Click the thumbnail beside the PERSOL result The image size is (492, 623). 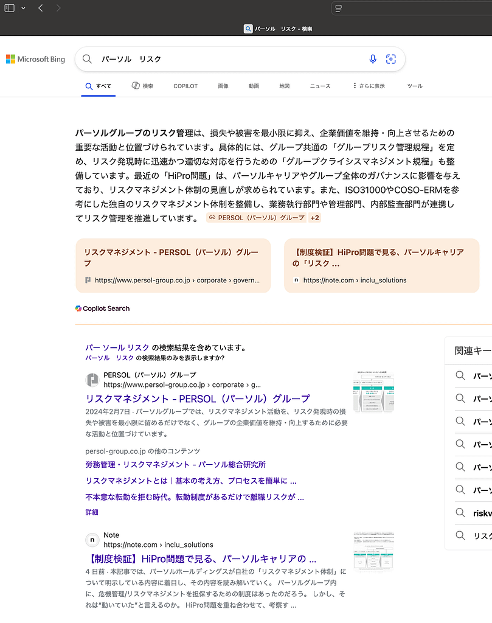click(x=373, y=391)
